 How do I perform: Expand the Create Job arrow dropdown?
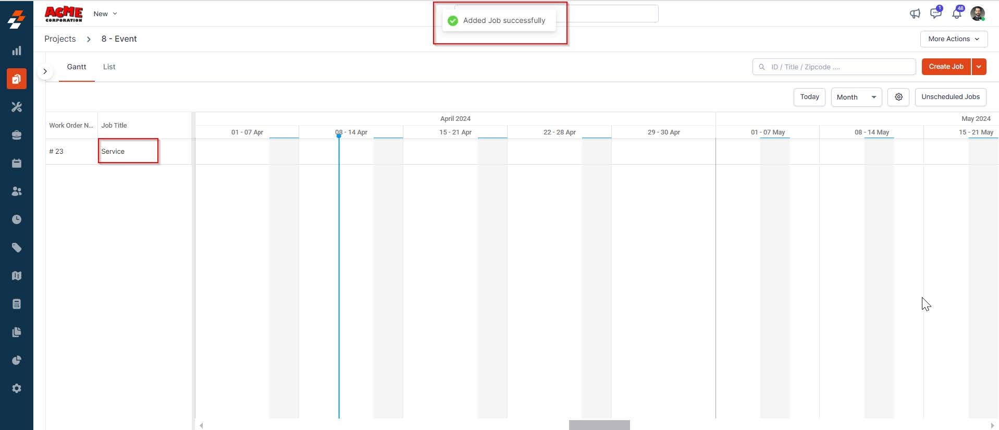click(x=979, y=67)
